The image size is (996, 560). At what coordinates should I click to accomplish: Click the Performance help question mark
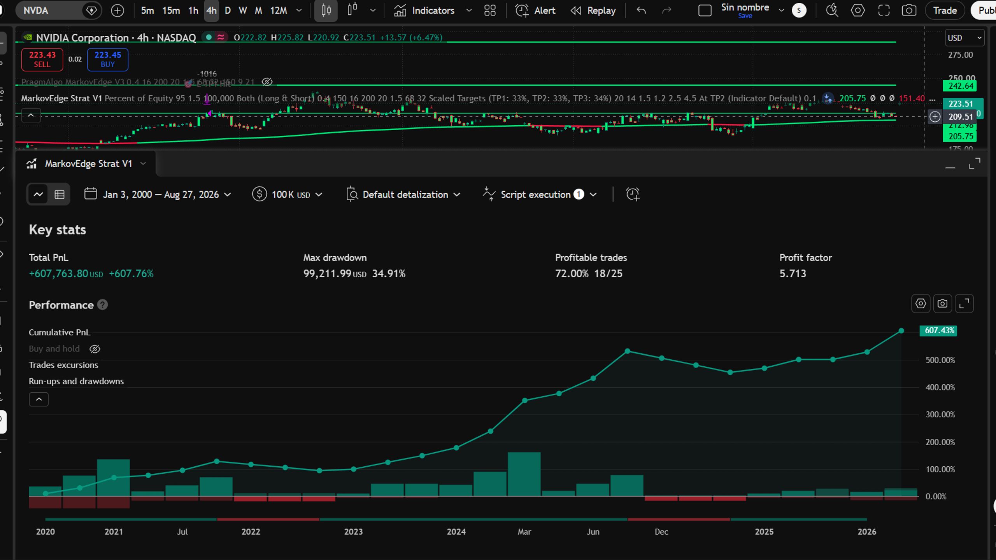tap(102, 305)
